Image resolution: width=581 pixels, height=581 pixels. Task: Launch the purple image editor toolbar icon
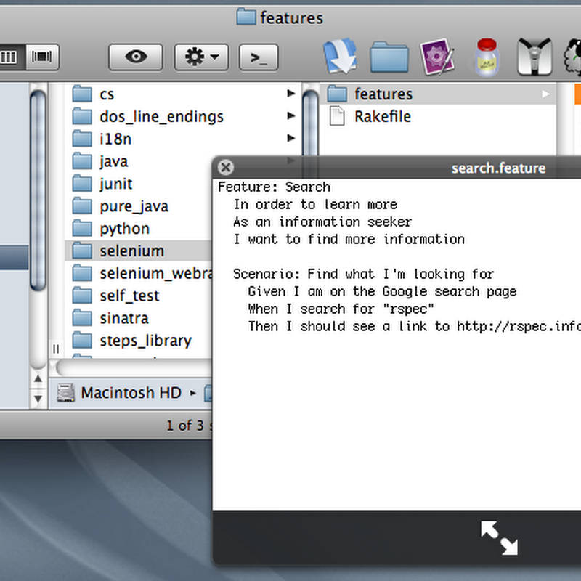click(437, 57)
